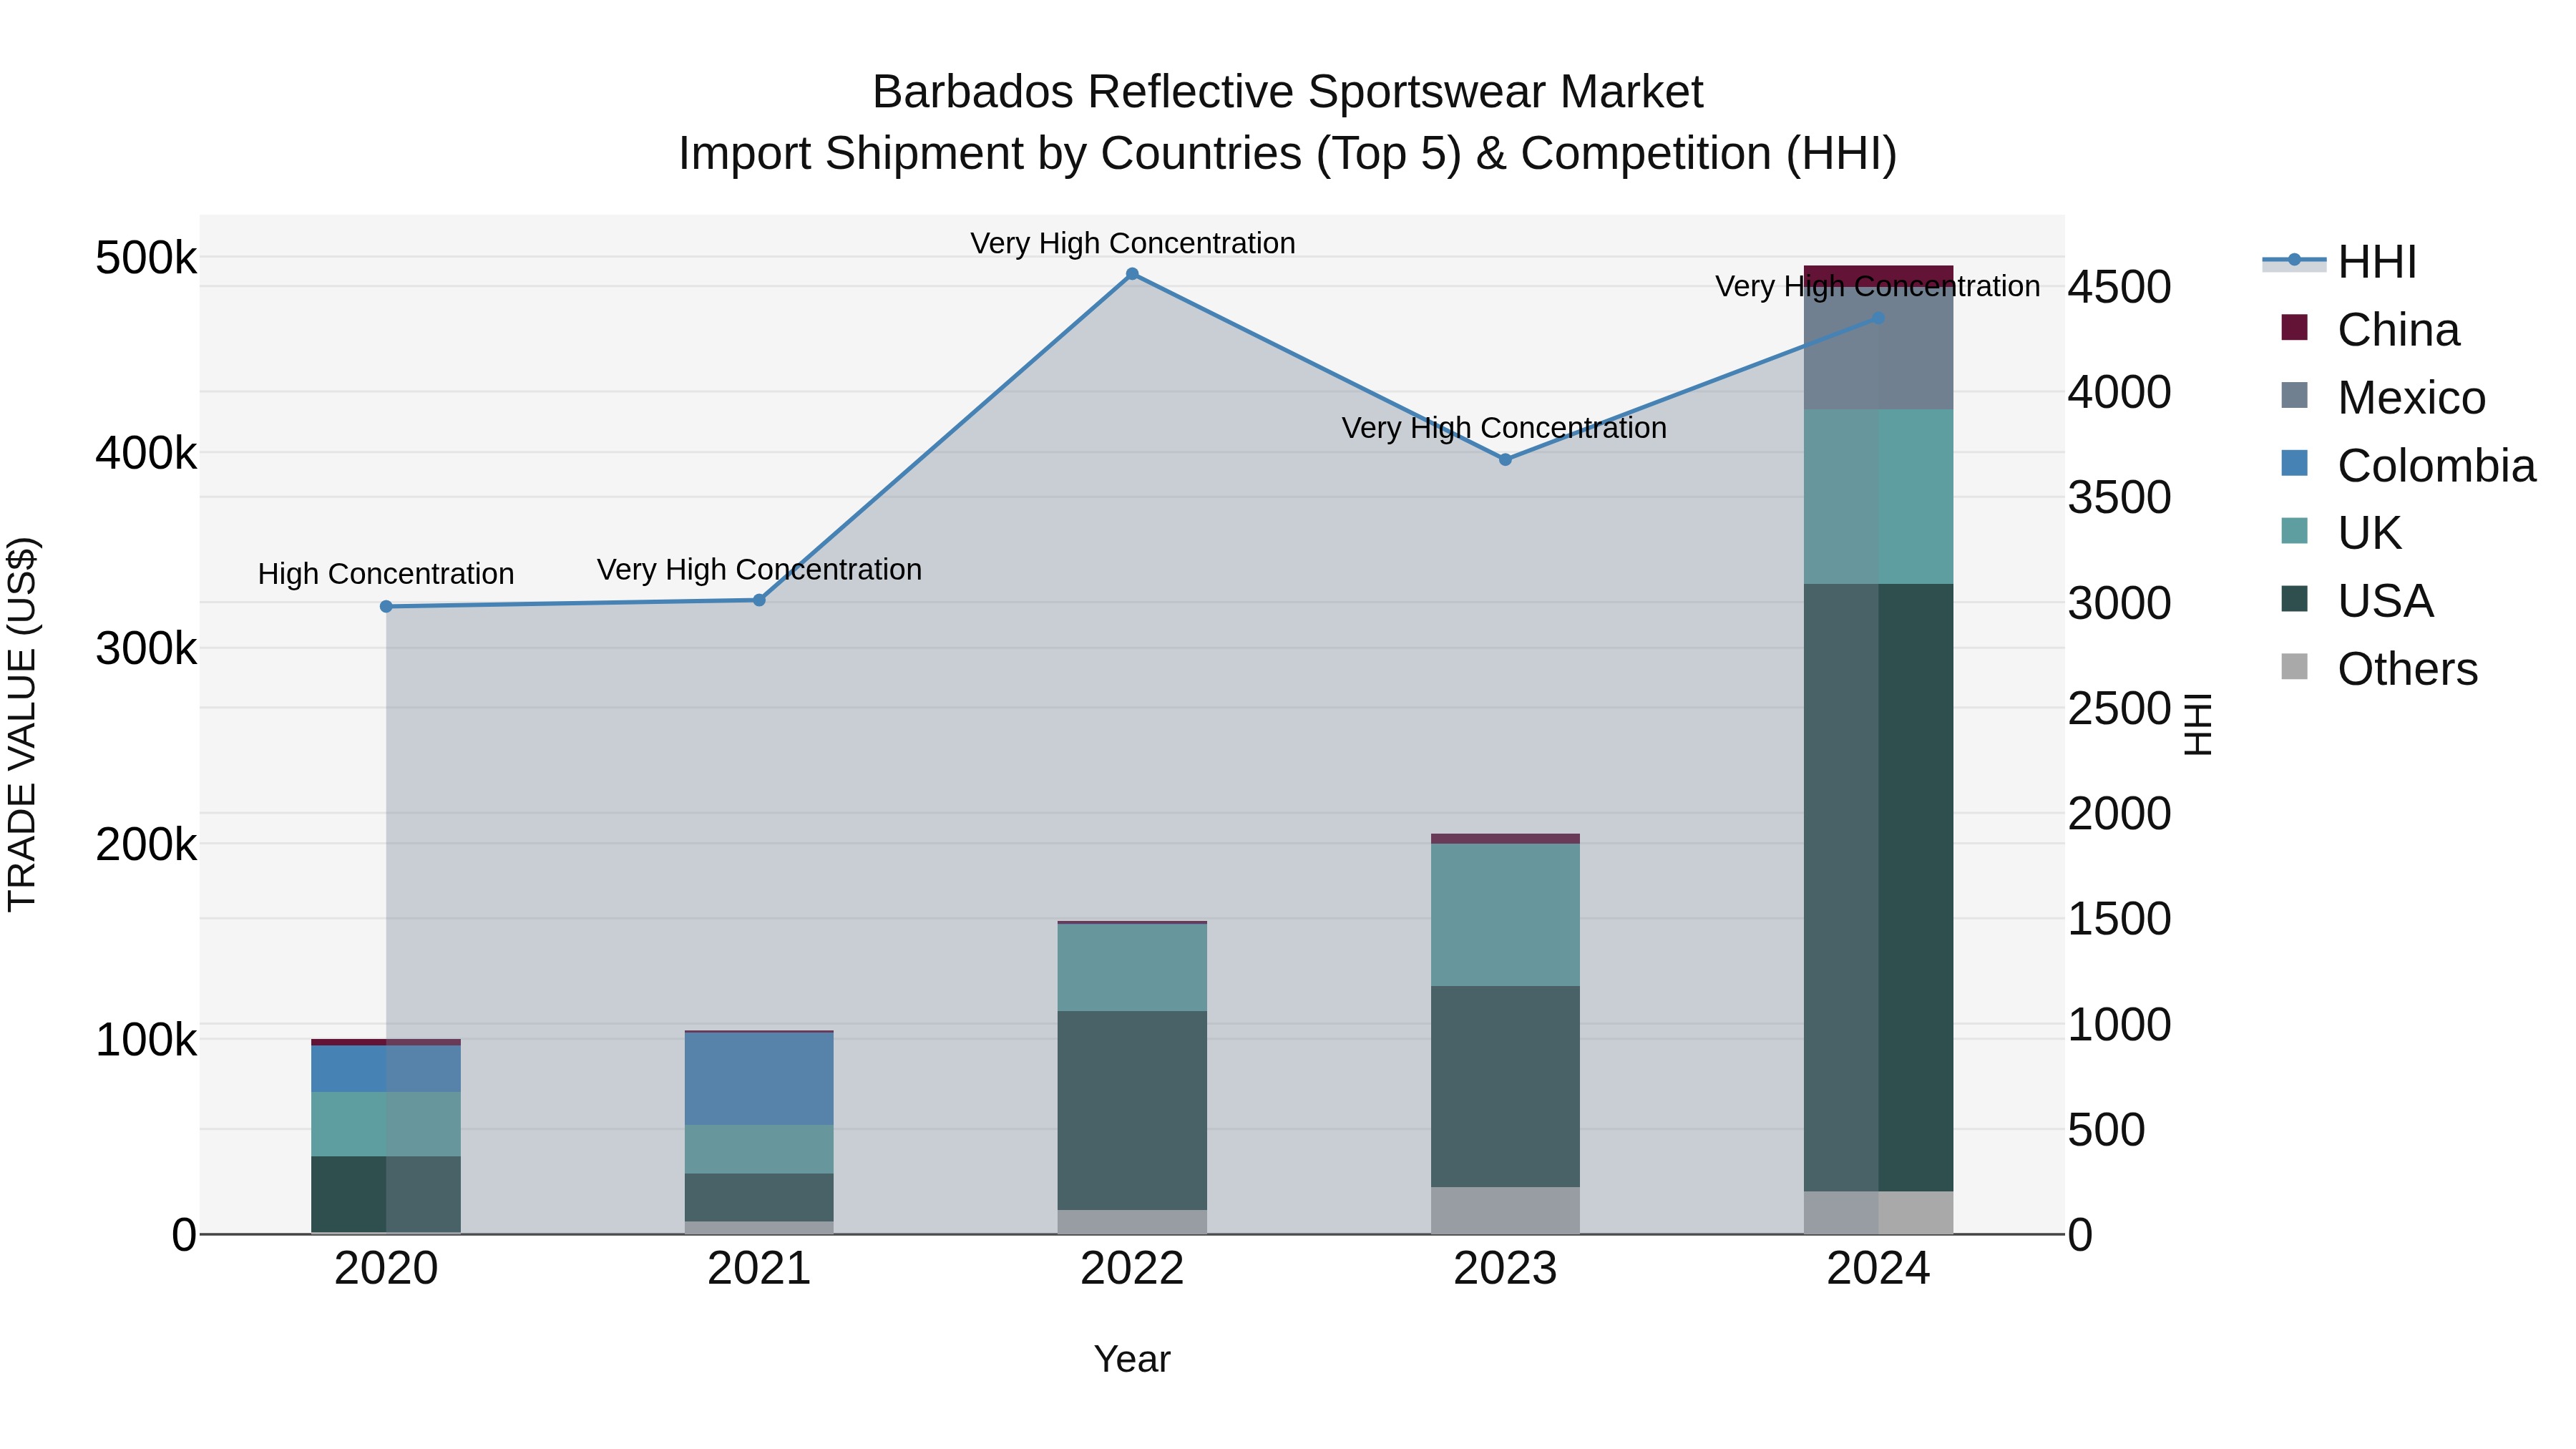Click 'Very High Concentration' annotation near 2021
Viewport: 2576px width, 1449px height.
click(759, 569)
